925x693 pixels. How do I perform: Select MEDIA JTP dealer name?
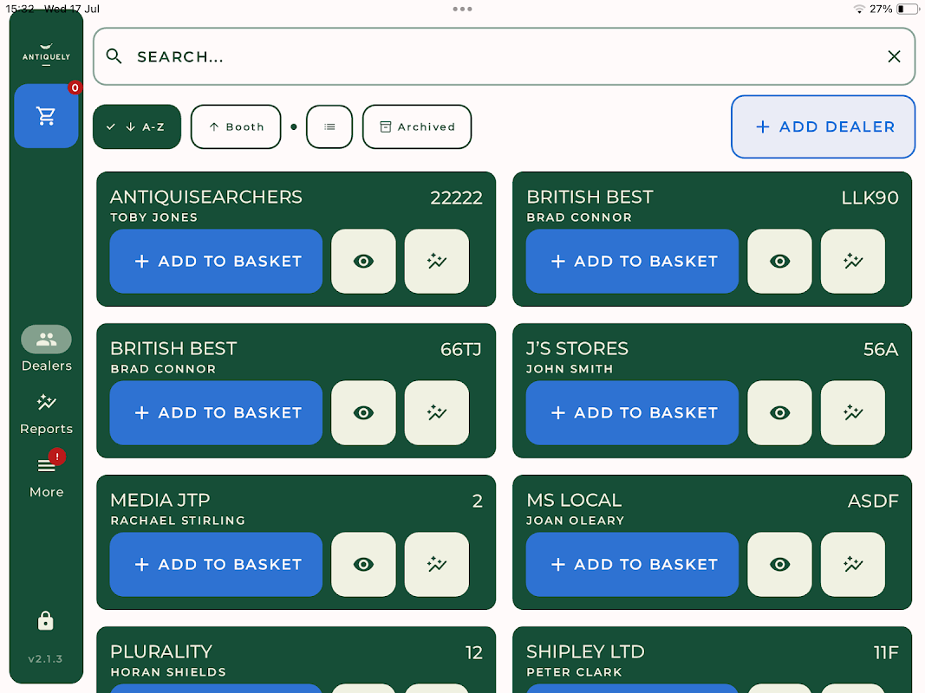[160, 500]
